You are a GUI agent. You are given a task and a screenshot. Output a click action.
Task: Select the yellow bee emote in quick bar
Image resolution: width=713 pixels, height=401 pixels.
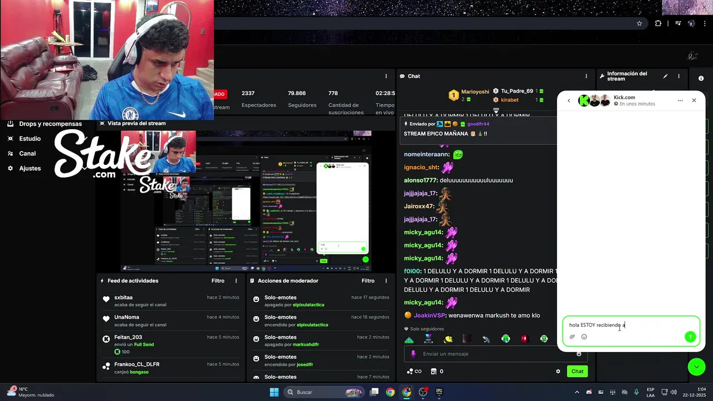pyautogui.click(x=448, y=339)
